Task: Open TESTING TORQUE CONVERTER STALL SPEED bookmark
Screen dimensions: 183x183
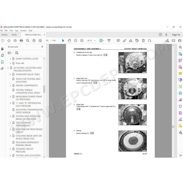Action: click(28, 92)
